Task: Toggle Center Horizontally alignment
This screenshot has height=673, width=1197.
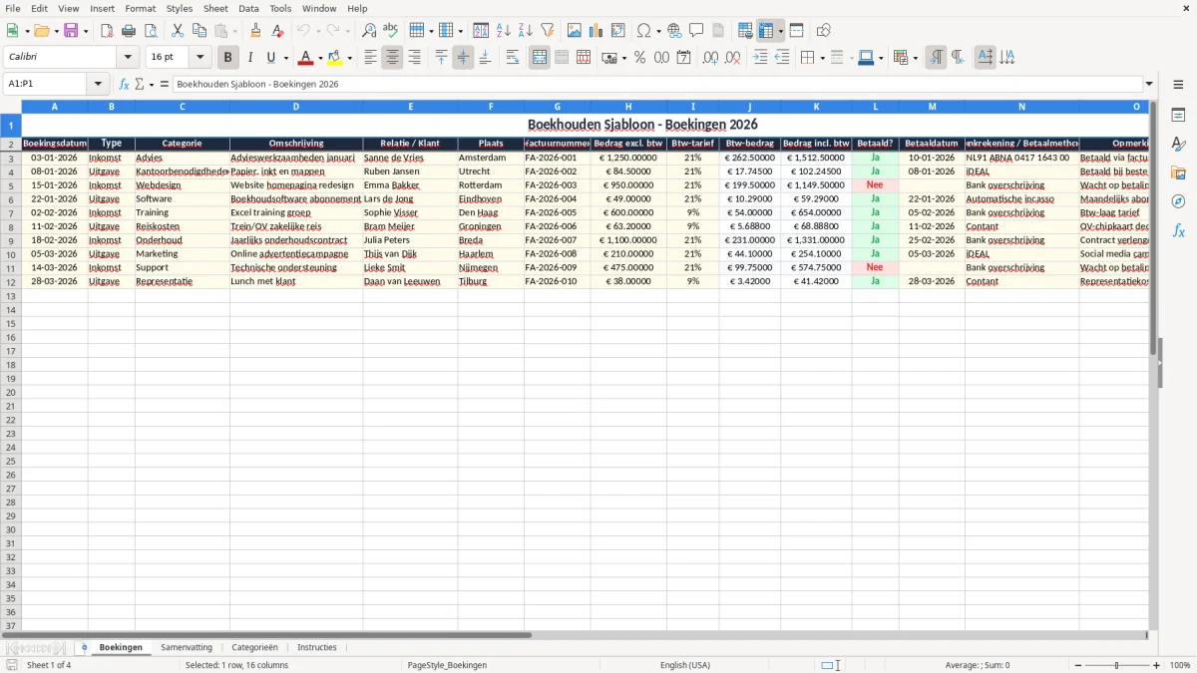Action: tap(393, 58)
